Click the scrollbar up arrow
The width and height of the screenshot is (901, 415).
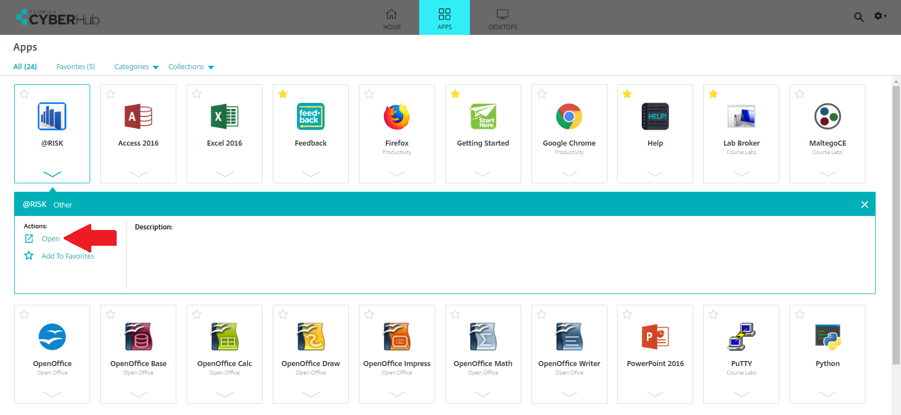(896, 82)
